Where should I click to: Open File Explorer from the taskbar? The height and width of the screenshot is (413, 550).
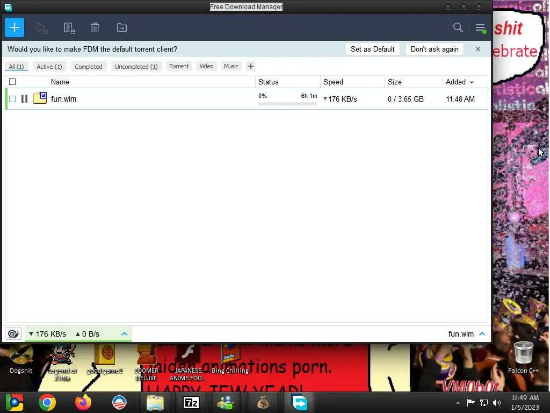155,402
